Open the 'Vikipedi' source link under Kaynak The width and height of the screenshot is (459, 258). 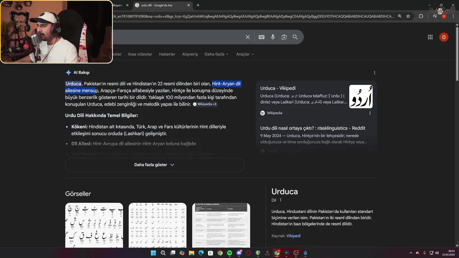click(x=293, y=236)
